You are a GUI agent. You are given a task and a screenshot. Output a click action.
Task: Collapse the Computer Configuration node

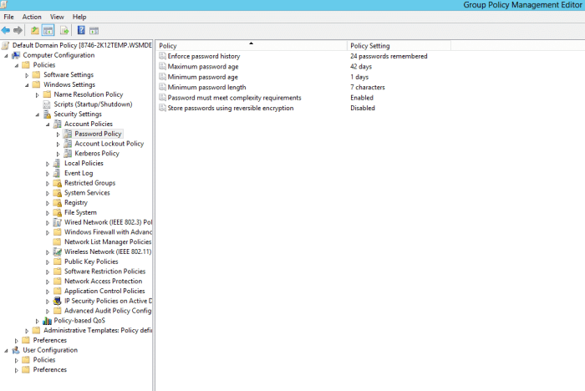pos(6,56)
